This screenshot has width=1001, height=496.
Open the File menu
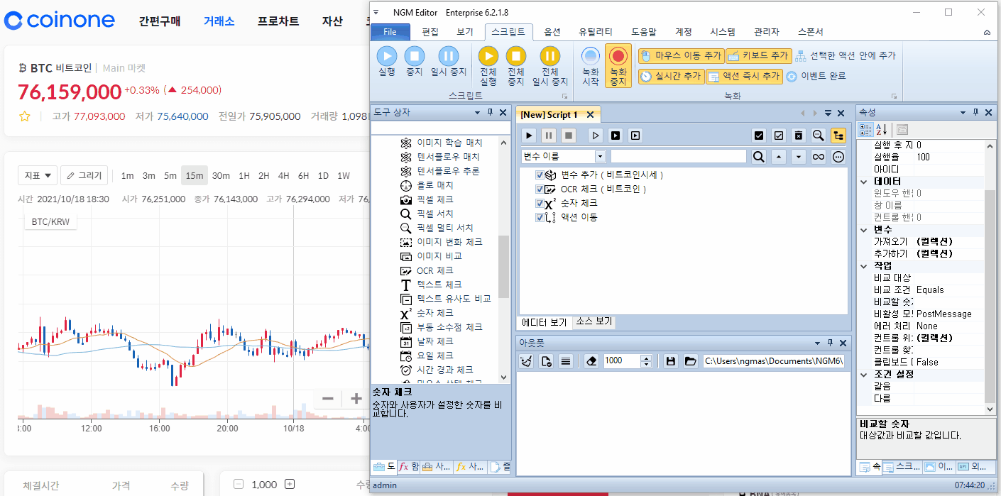(x=390, y=32)
